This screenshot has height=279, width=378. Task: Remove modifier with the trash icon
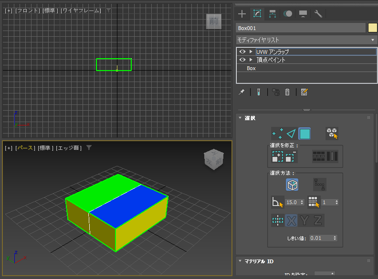point(287,92)
